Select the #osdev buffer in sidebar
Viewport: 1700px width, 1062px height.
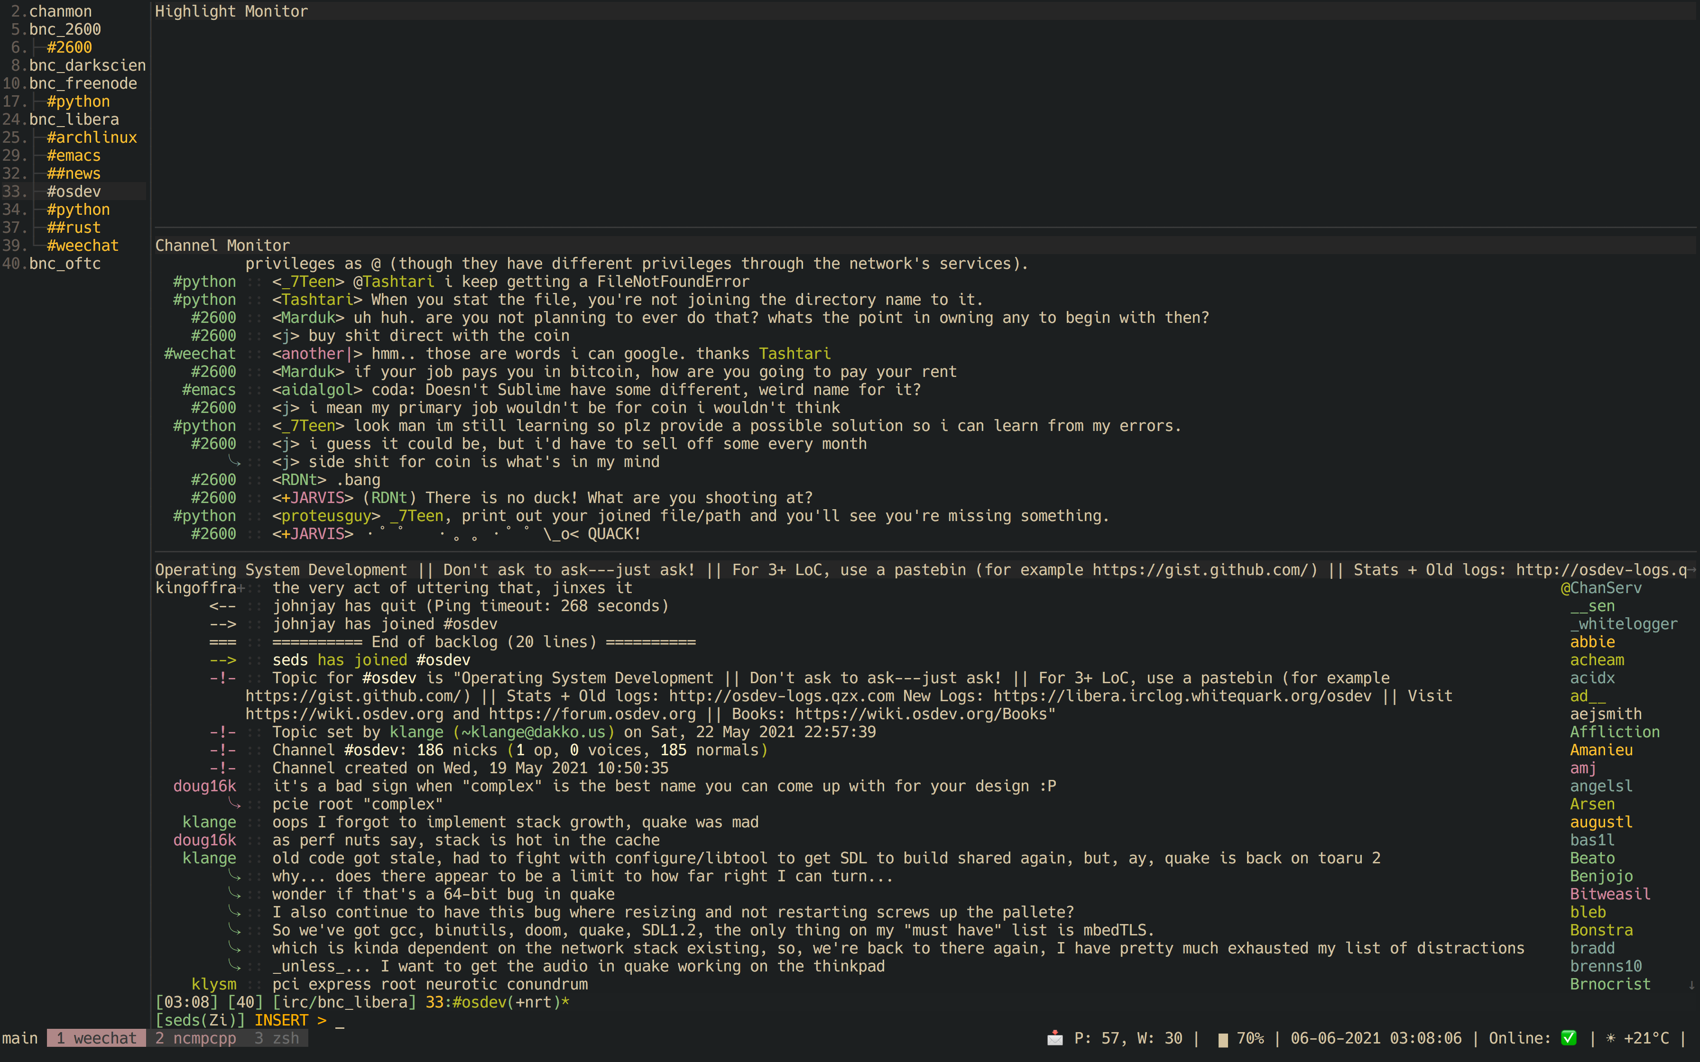[x=73, y=191]
